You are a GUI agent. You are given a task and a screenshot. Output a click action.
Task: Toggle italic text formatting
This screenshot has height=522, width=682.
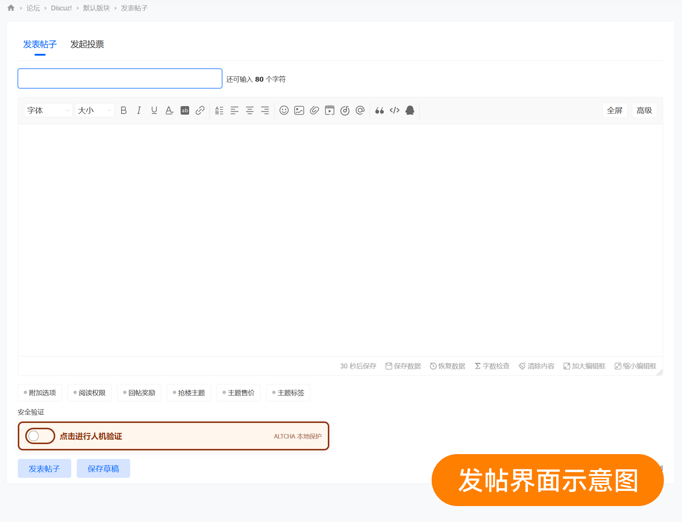pyautogui.click(x=139, y=110)
